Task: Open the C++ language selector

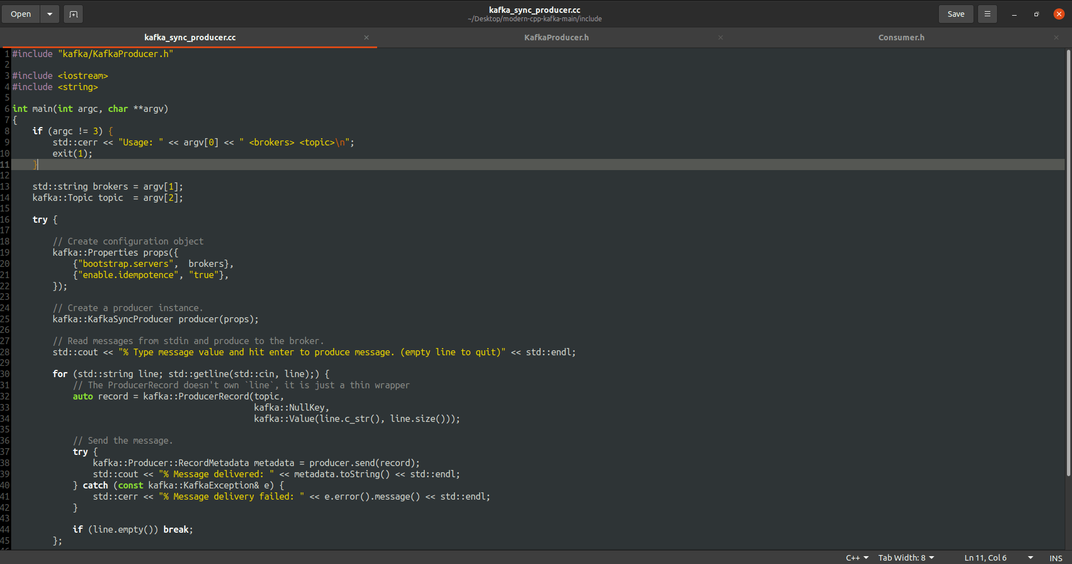Action: coord(857,558)
